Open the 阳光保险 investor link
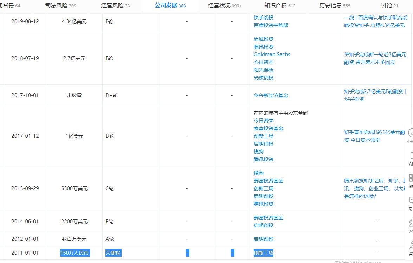Viewport: 413px width, 263px height. coord(263,70)
